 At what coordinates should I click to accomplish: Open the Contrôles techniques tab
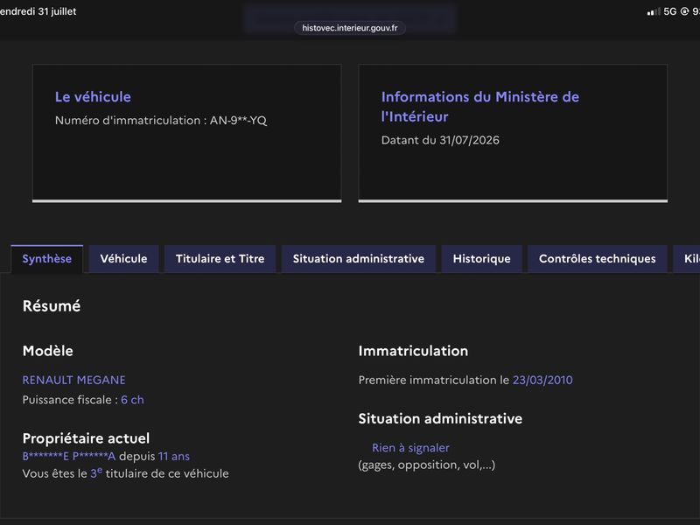598,259
